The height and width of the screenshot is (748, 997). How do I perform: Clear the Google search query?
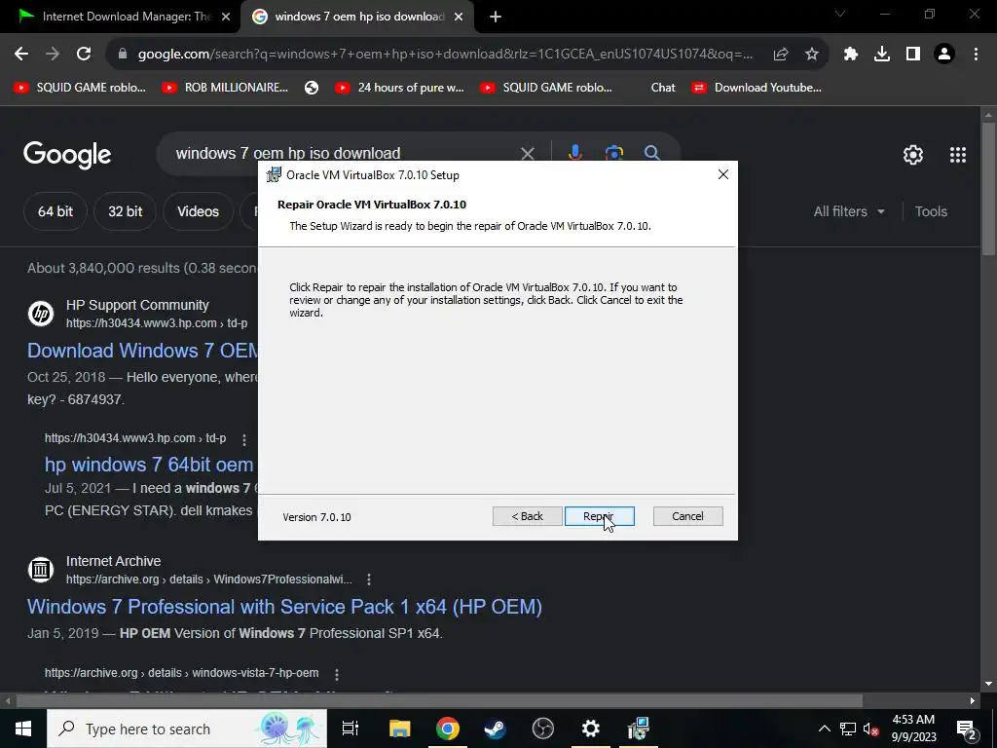click(x=527, y=153)
